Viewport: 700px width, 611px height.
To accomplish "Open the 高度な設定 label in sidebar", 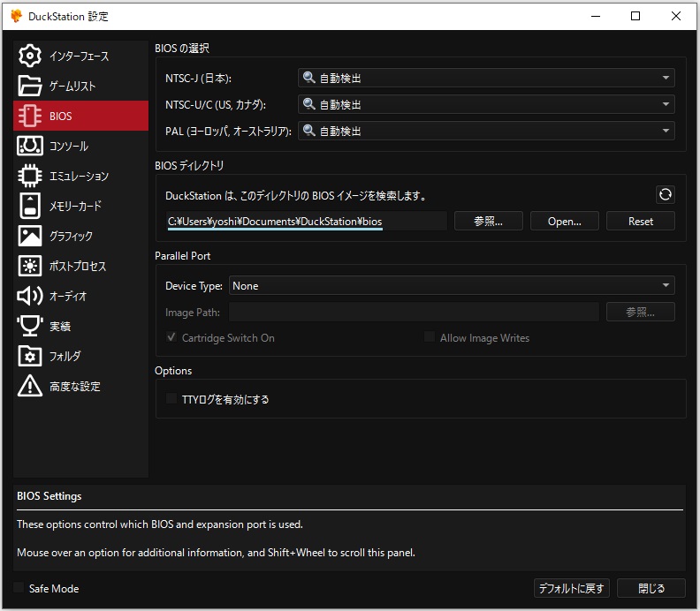I will 75,386.
